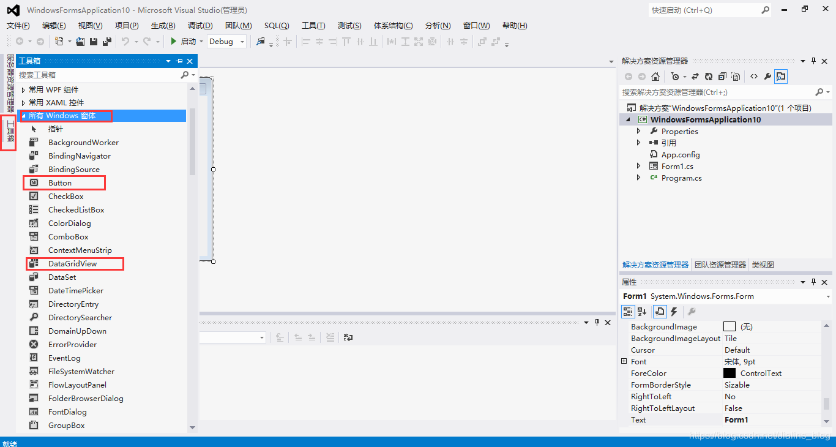Toggle auto-hide pin on Solution Explorer panel
Image resolution: width=836 pixels, height=447 pixels.
pyautogui.click(x=813, y=61)
